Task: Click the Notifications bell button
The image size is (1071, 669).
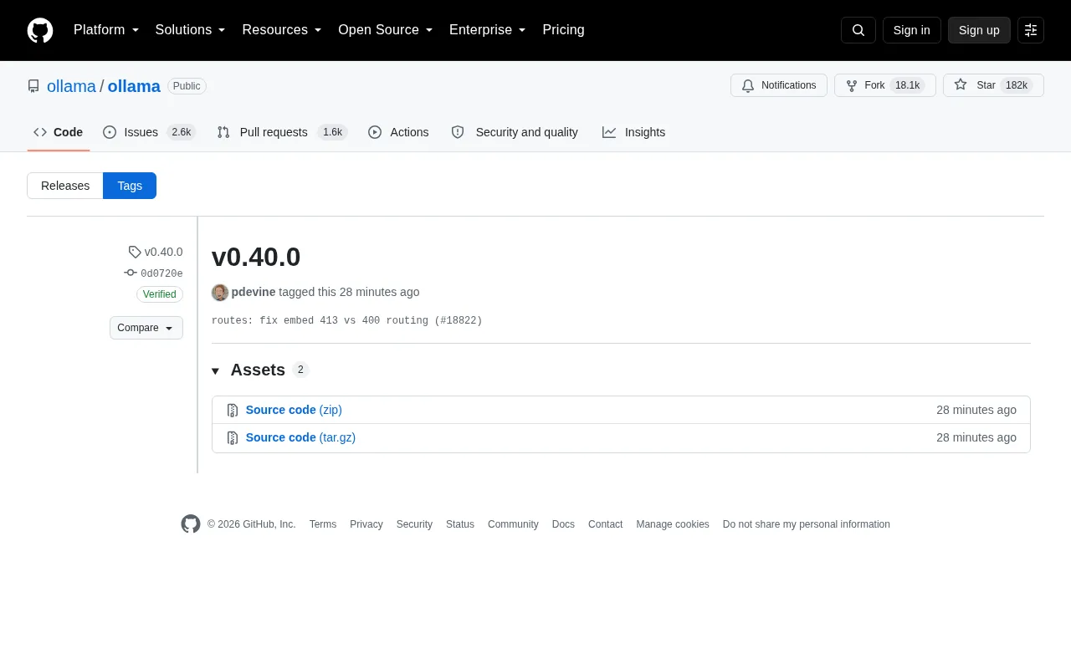Action: 779,85
